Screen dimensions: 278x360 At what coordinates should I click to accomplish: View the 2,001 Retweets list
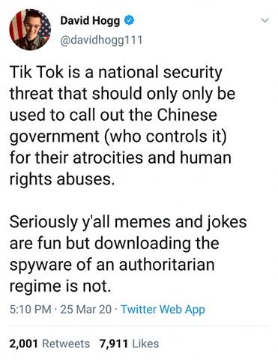49,343
